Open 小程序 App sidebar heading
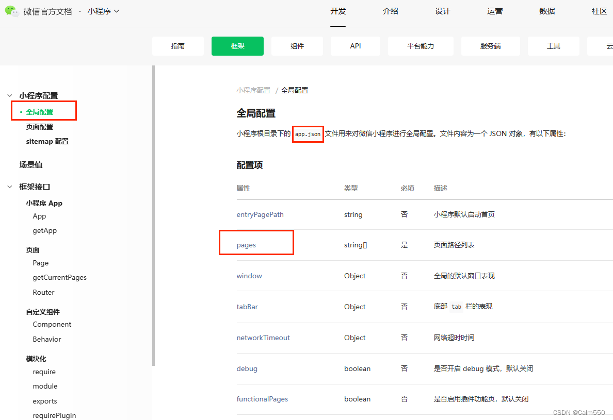 [x=44, y=203]
